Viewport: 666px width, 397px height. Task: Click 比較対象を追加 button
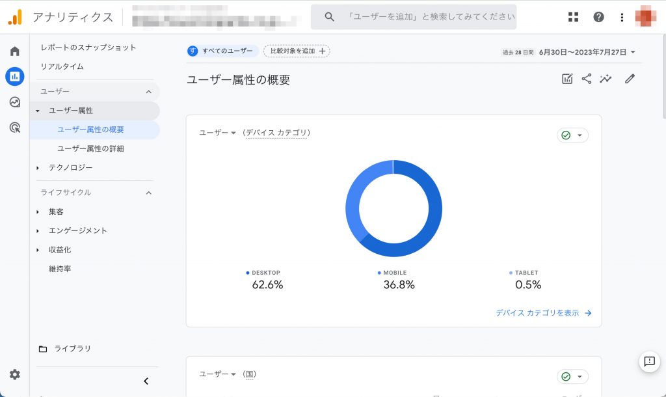[297, 51]
